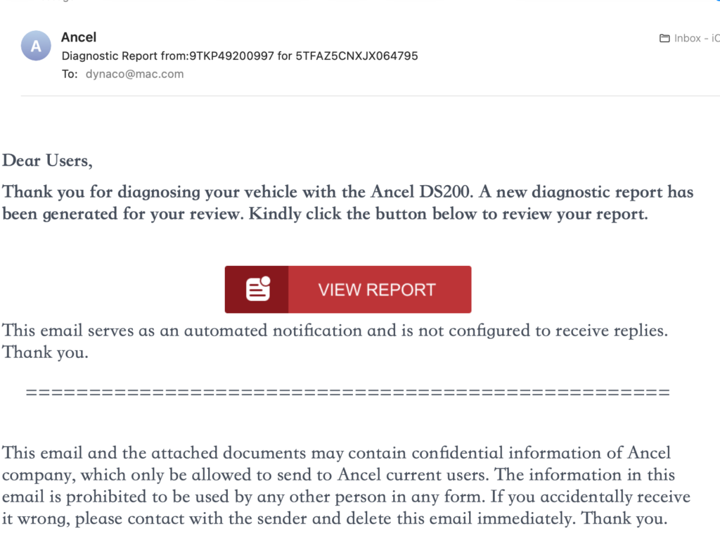This screenshot has height=543, width=720.
Task: Select the recipient address dynaco@mac.com
Action: point(134,74)
